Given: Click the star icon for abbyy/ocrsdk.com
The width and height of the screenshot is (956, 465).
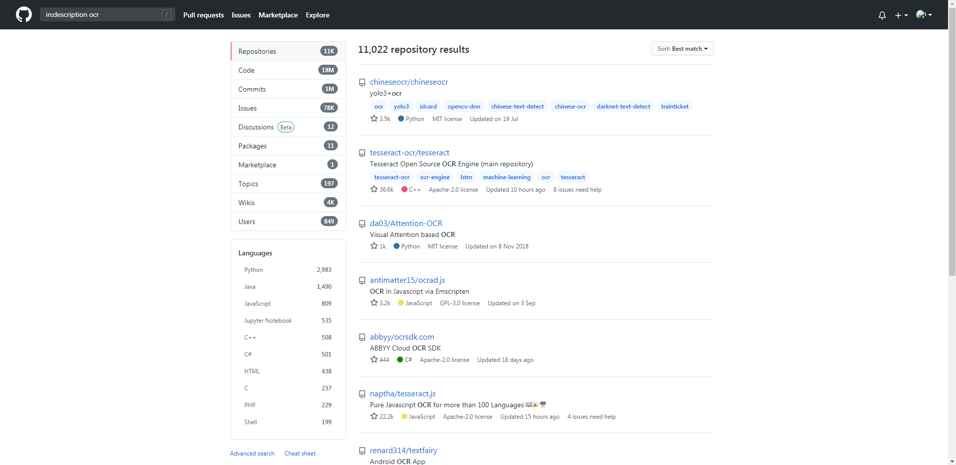Looking at the screenshot, I should [x=374, y=359].
